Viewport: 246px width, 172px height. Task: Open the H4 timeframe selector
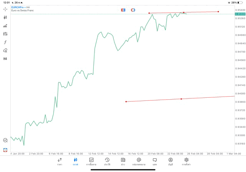(x=5, y=59)
